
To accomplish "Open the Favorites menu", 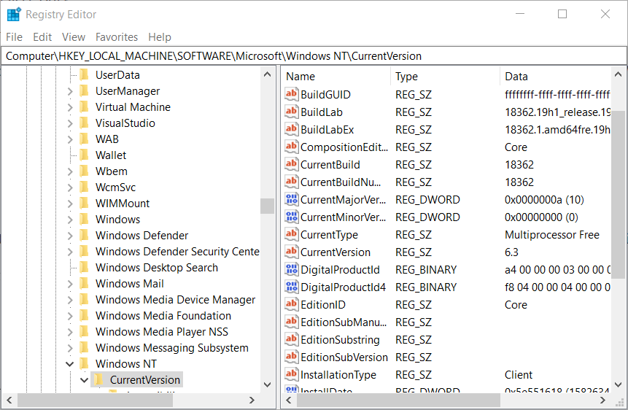I will [117, 37].
